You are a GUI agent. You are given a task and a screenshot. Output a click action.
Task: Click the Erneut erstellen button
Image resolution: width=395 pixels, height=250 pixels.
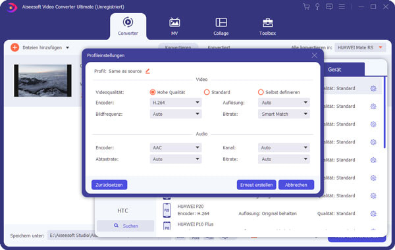(256, 185)
